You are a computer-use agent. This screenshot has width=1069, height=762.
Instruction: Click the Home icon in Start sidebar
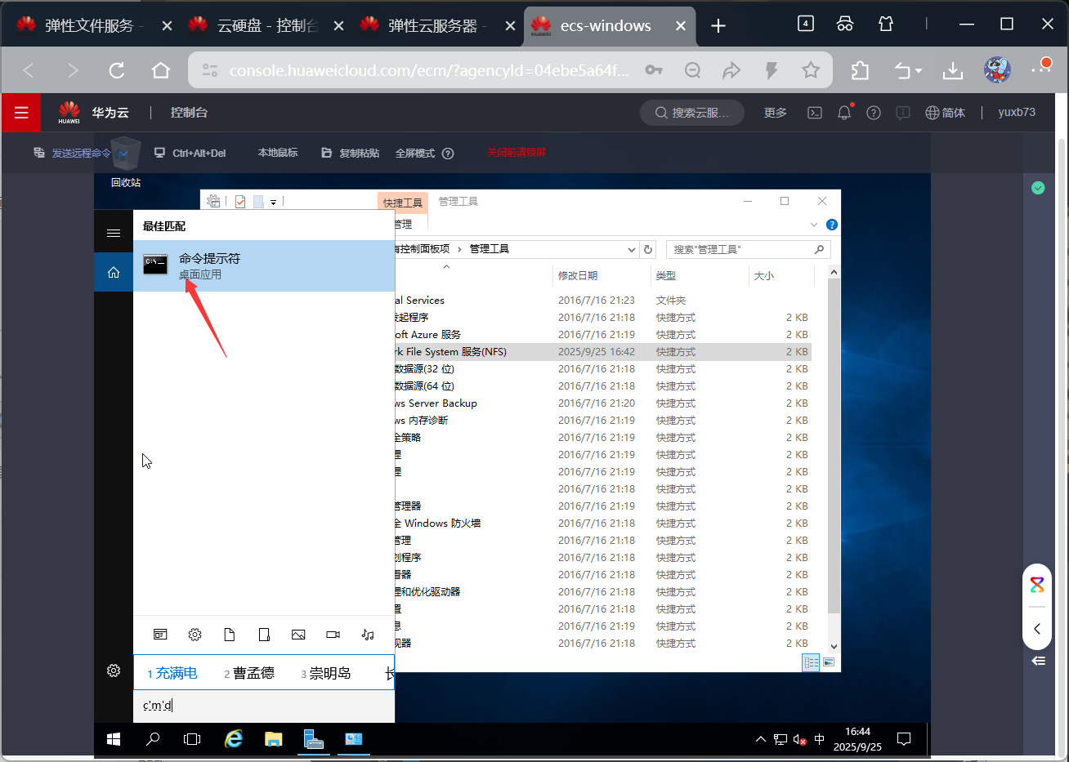point(114,272)
